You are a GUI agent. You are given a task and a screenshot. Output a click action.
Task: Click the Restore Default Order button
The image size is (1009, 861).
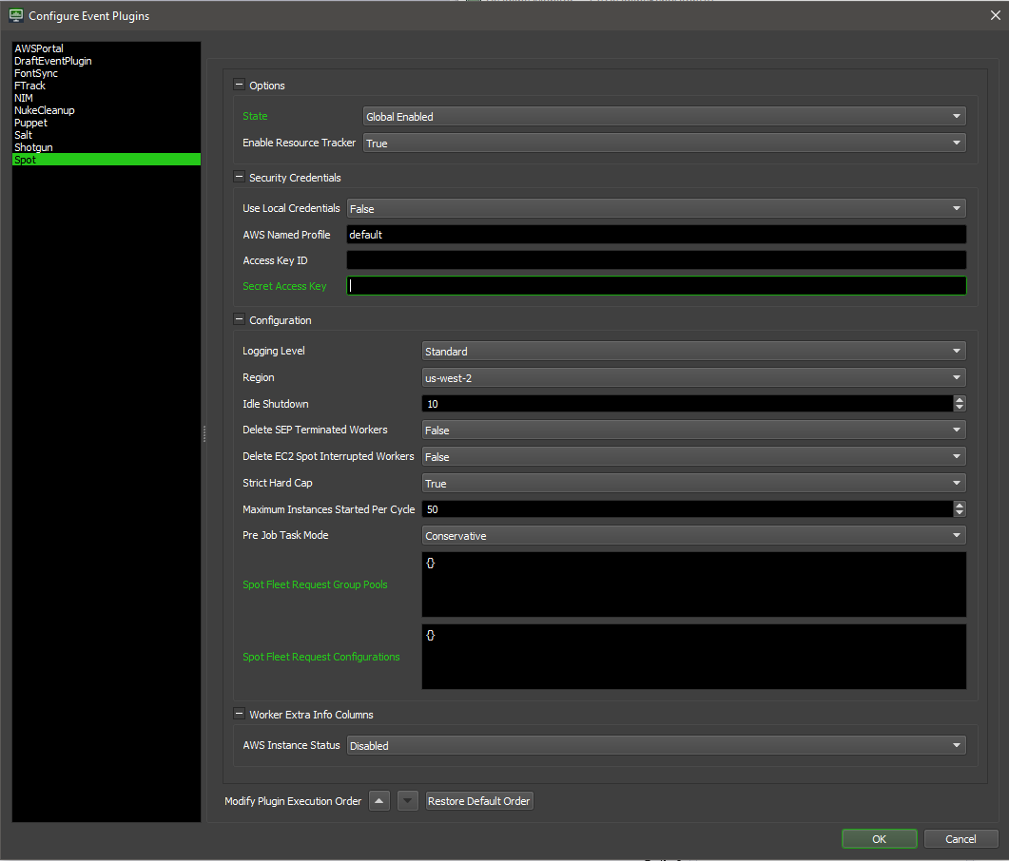click(479, 801)
